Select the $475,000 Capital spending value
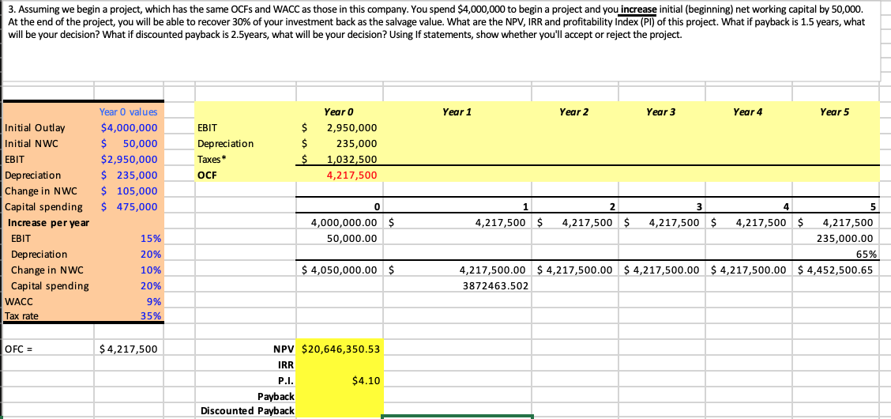This screenshot has width=891, height=419. 129,206
